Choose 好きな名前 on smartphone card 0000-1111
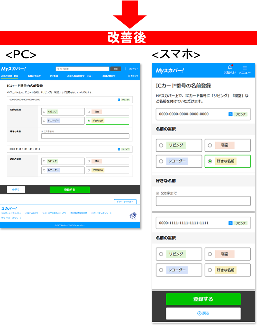Viewport: 257px width, 327px height. [x=227, y=270]
